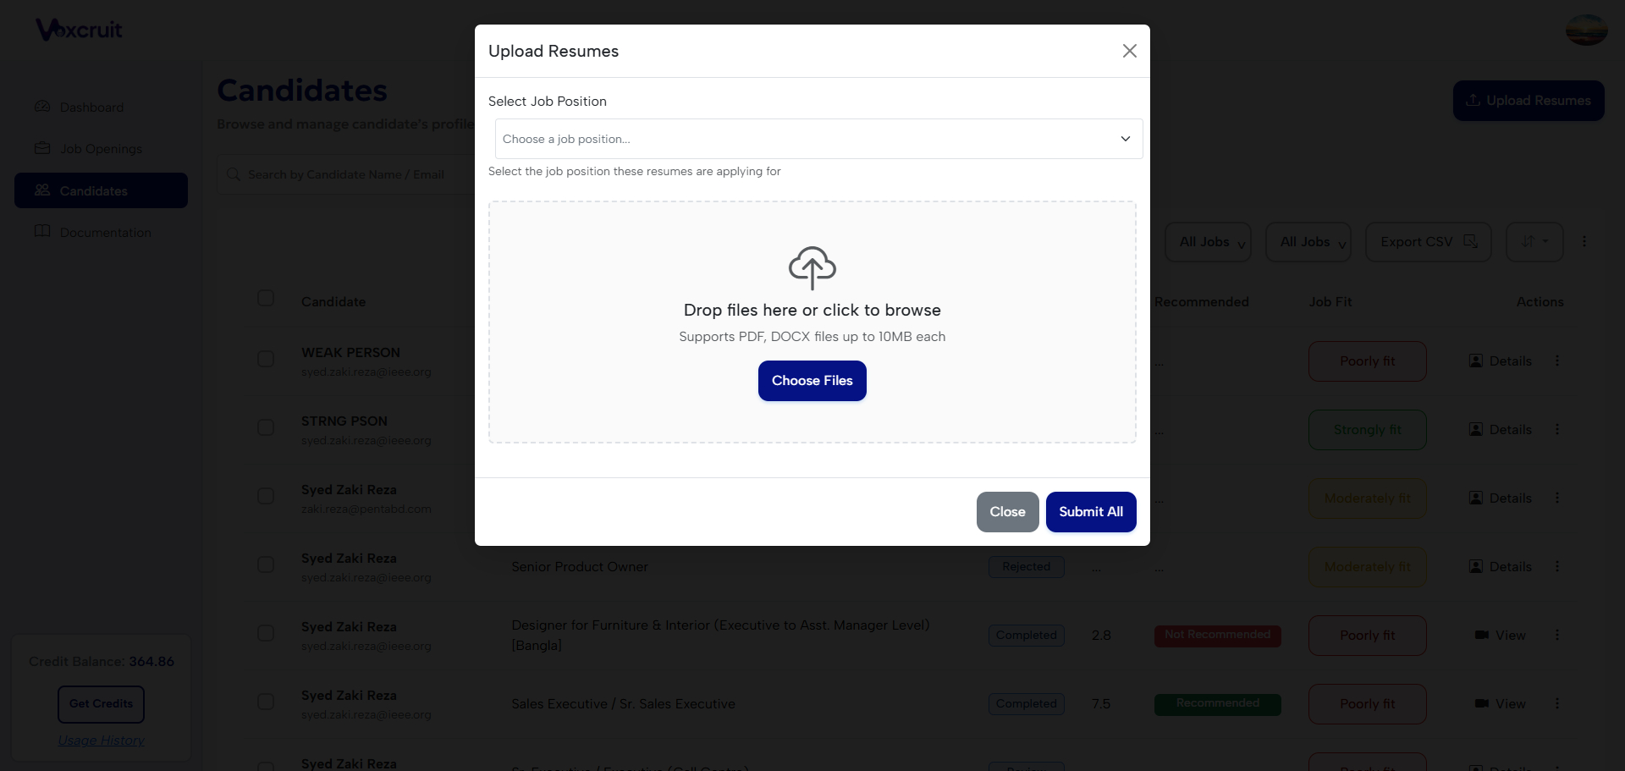Click the Not Recommended badge

click(x=1217, y=636)
